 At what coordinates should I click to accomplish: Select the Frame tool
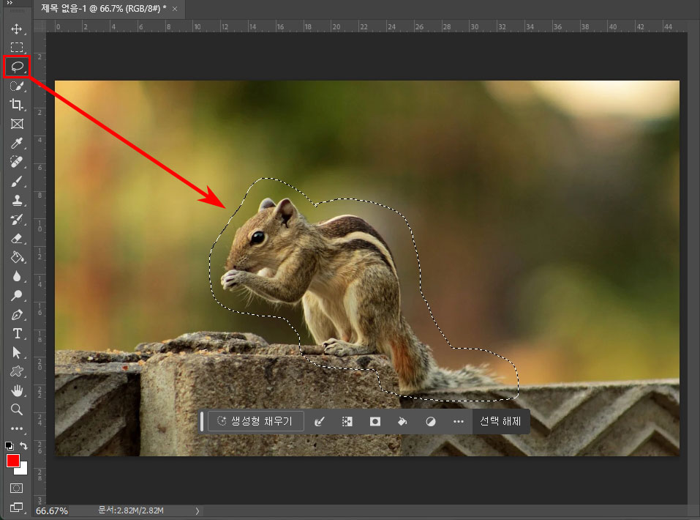[x=17, y=124]
